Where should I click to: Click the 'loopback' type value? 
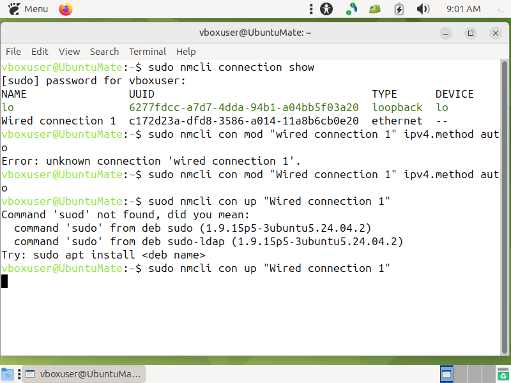tap(397, 107)
